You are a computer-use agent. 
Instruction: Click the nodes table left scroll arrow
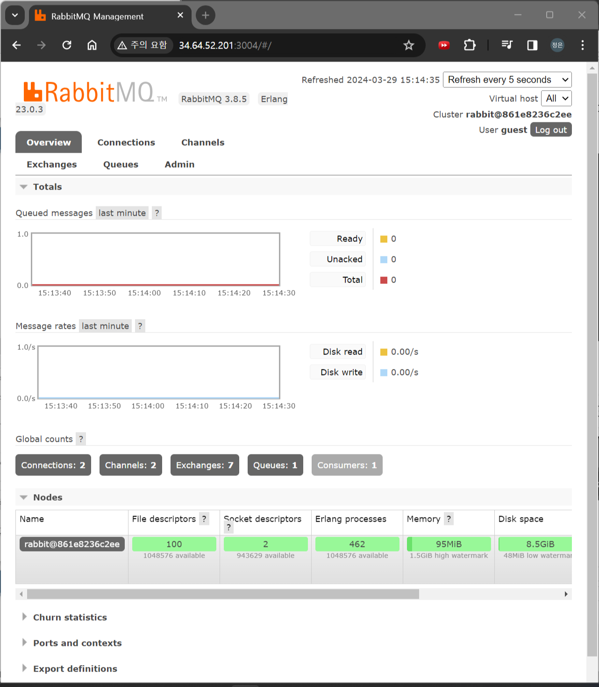(21, 594)
